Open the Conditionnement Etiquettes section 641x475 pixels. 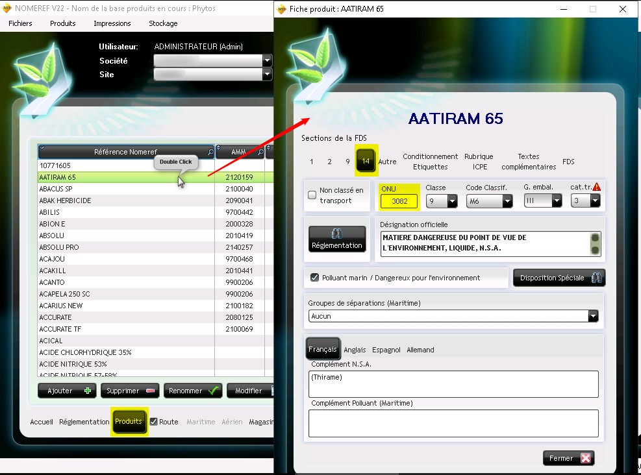tap(430, 162)
